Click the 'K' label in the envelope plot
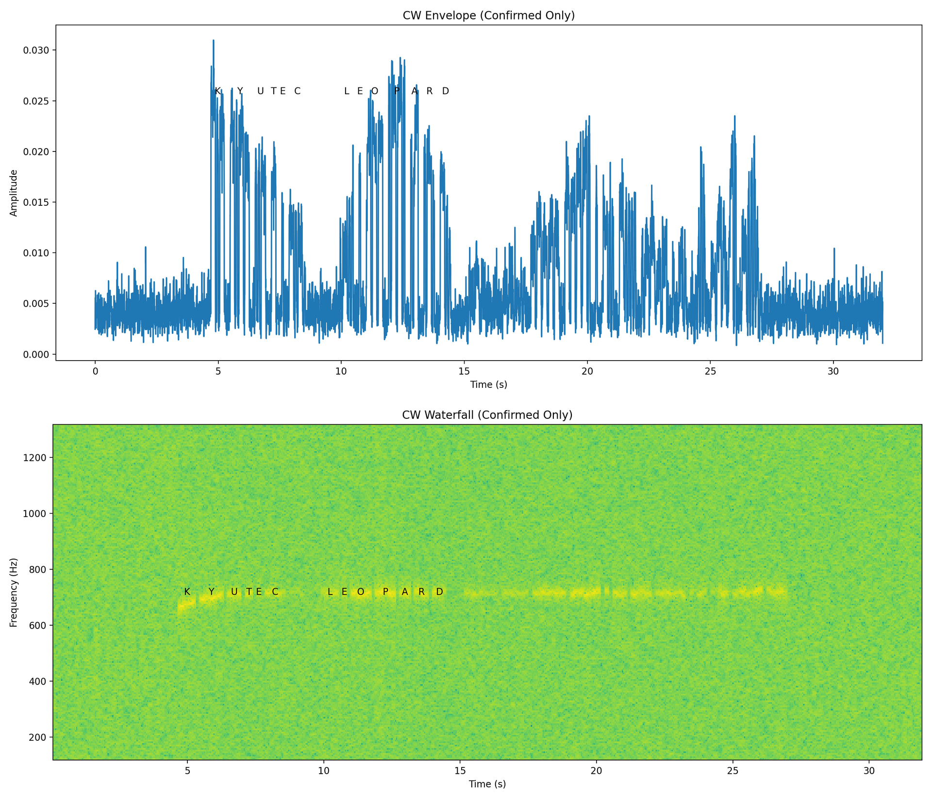 (x=217, y=91)
